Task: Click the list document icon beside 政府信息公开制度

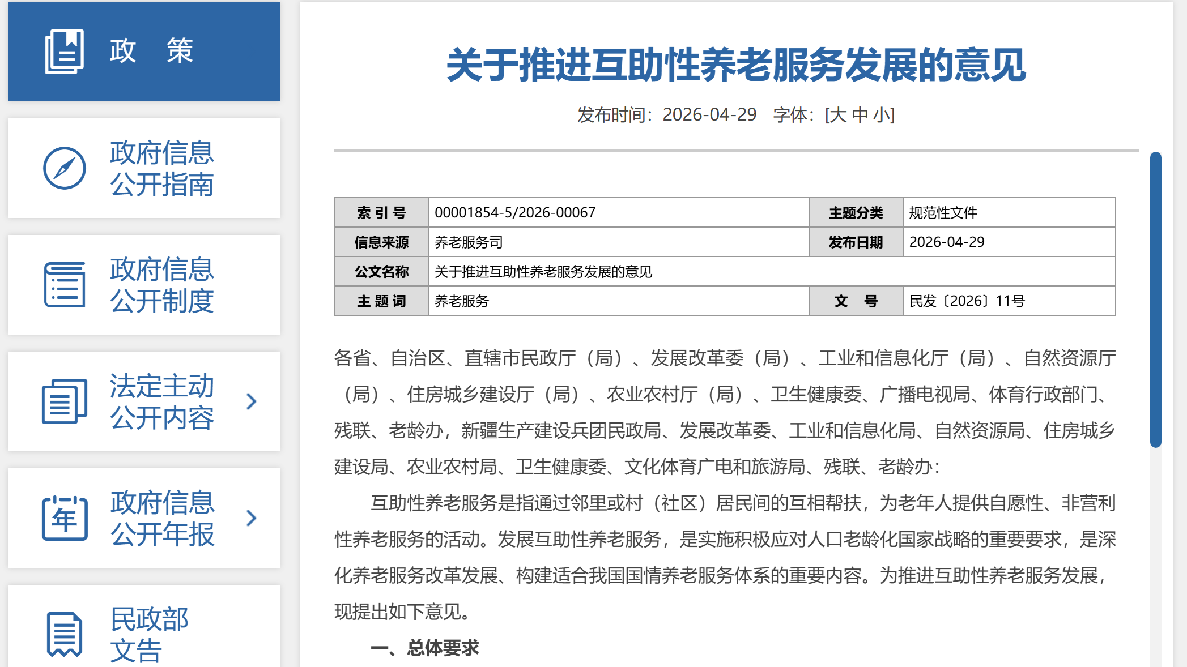Action: click(x=65, y=285)
